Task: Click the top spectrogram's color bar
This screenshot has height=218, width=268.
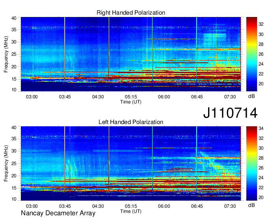Action: click(x=251, y=54)
